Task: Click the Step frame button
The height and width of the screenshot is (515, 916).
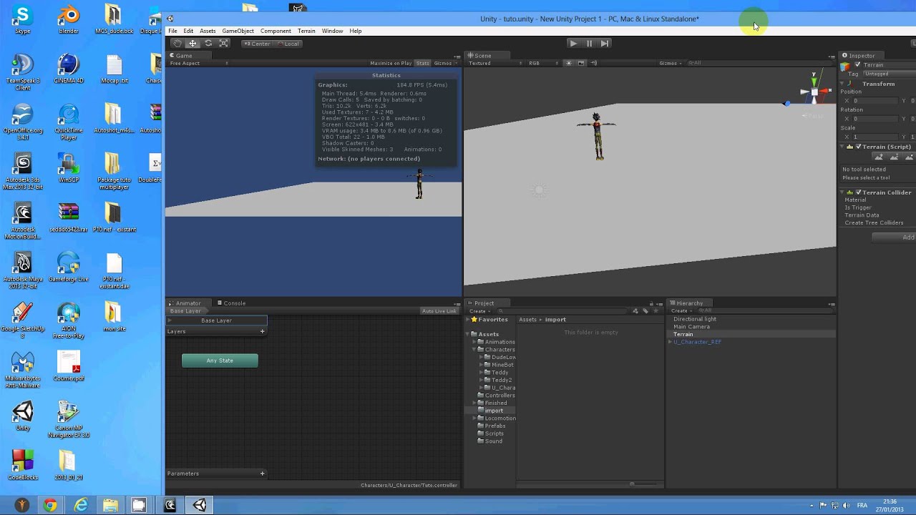Action: click(605, 44)
